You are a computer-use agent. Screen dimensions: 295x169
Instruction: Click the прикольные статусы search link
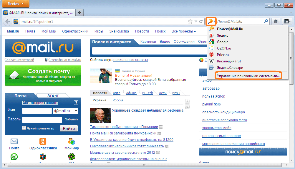pos(130,60)
